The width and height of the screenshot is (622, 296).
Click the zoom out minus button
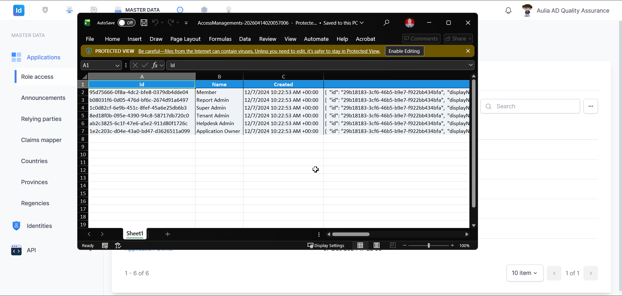(x=405, y=245)
